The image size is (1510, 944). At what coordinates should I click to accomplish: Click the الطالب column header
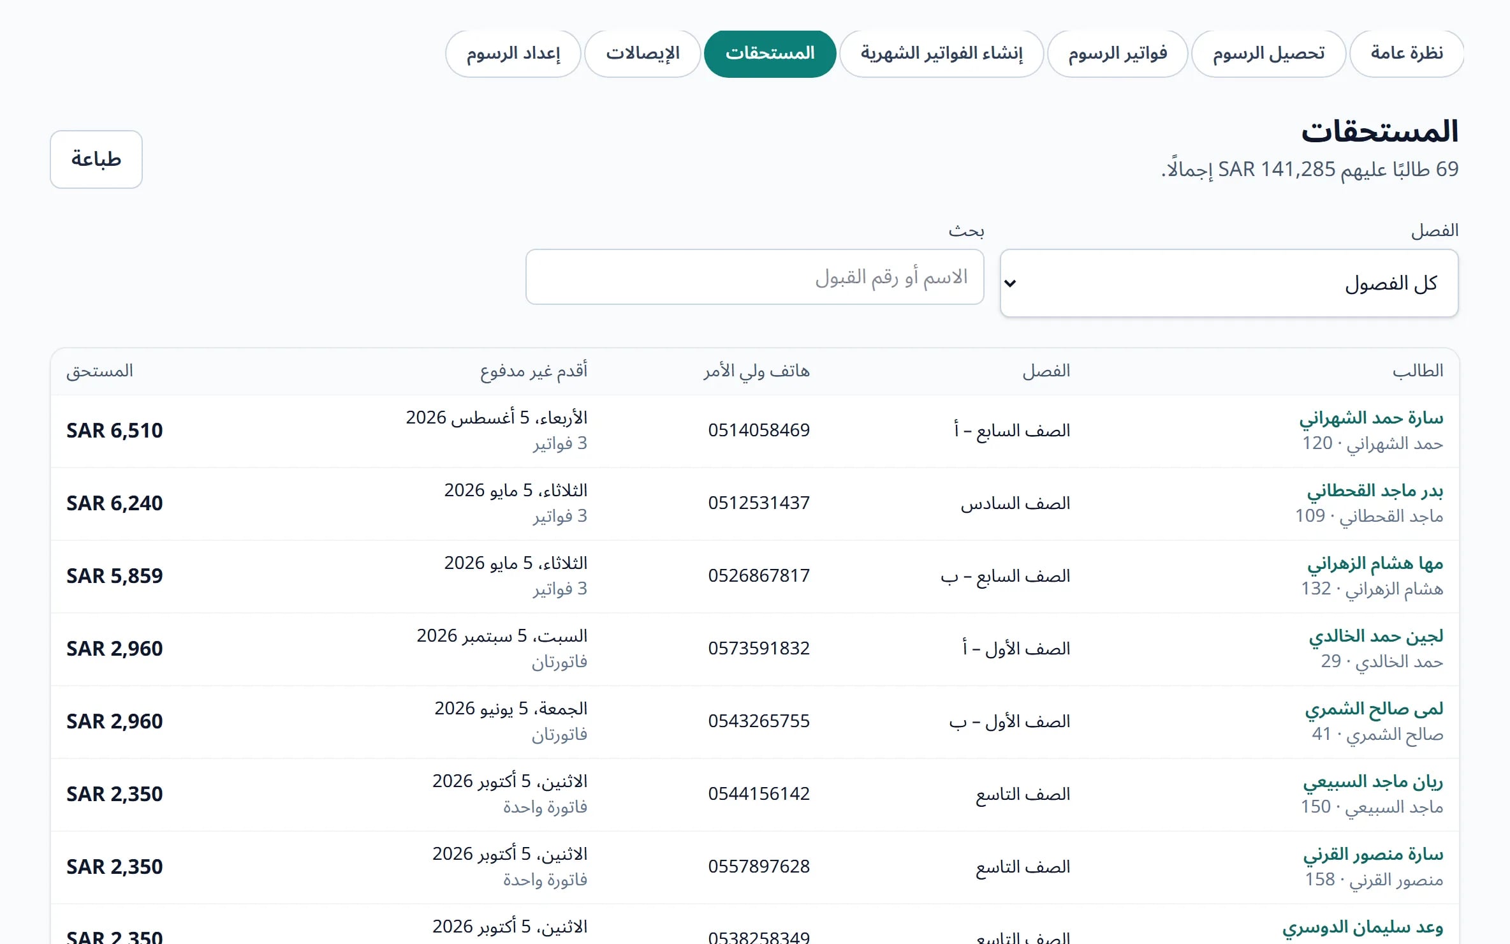pos(1418,371)
